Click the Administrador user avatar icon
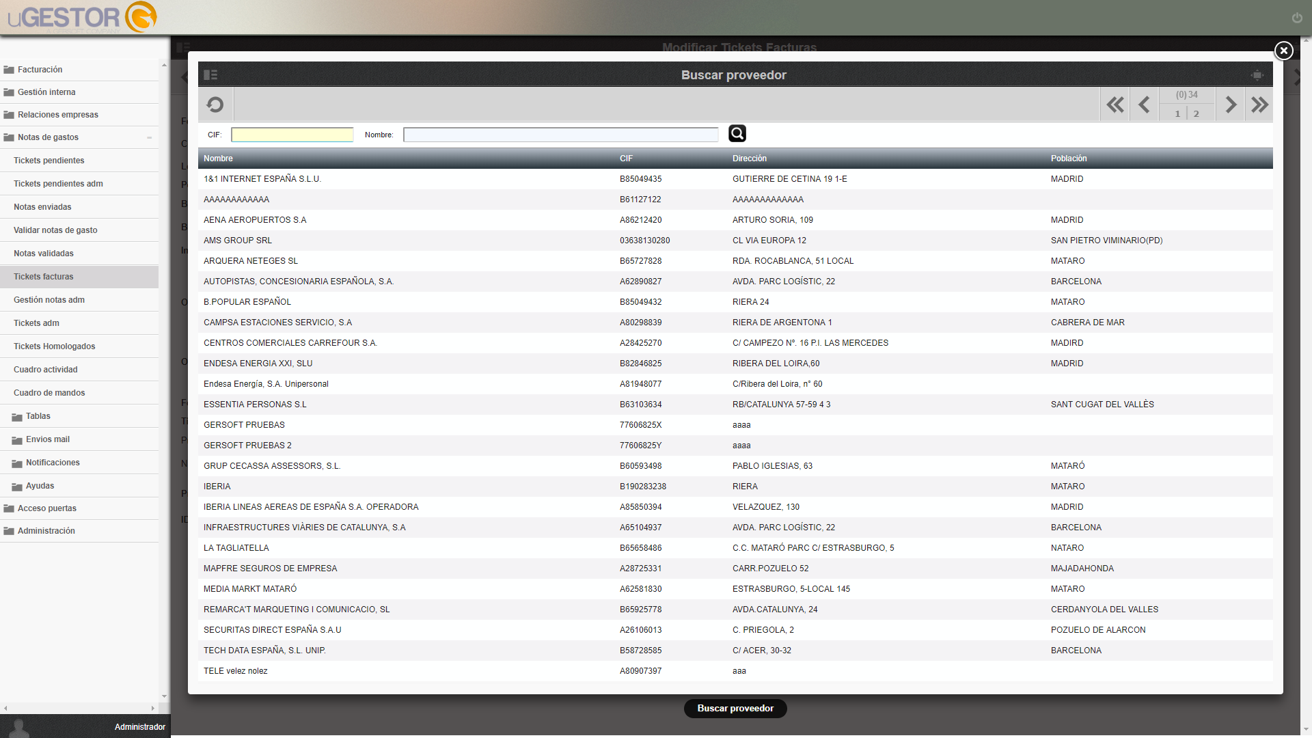This screenshot has height=738, width=1312. point(19,727)
